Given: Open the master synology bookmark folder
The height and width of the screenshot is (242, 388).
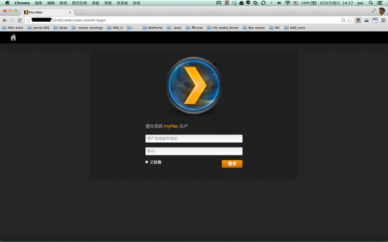Looking at the screenshot, I should tap(87, 28).
